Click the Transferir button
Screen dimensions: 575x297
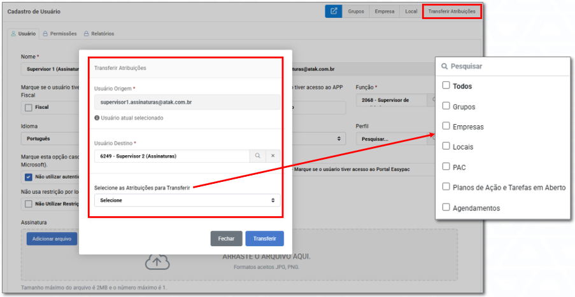(264, 238)
